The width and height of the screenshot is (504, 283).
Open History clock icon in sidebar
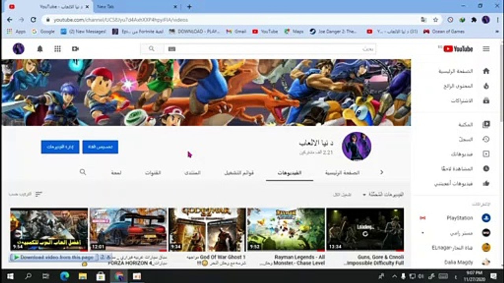coord(486,139)
